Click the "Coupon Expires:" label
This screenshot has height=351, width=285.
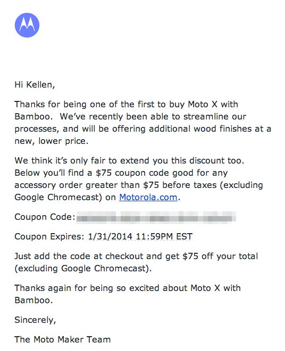click(x=49, y=237)
